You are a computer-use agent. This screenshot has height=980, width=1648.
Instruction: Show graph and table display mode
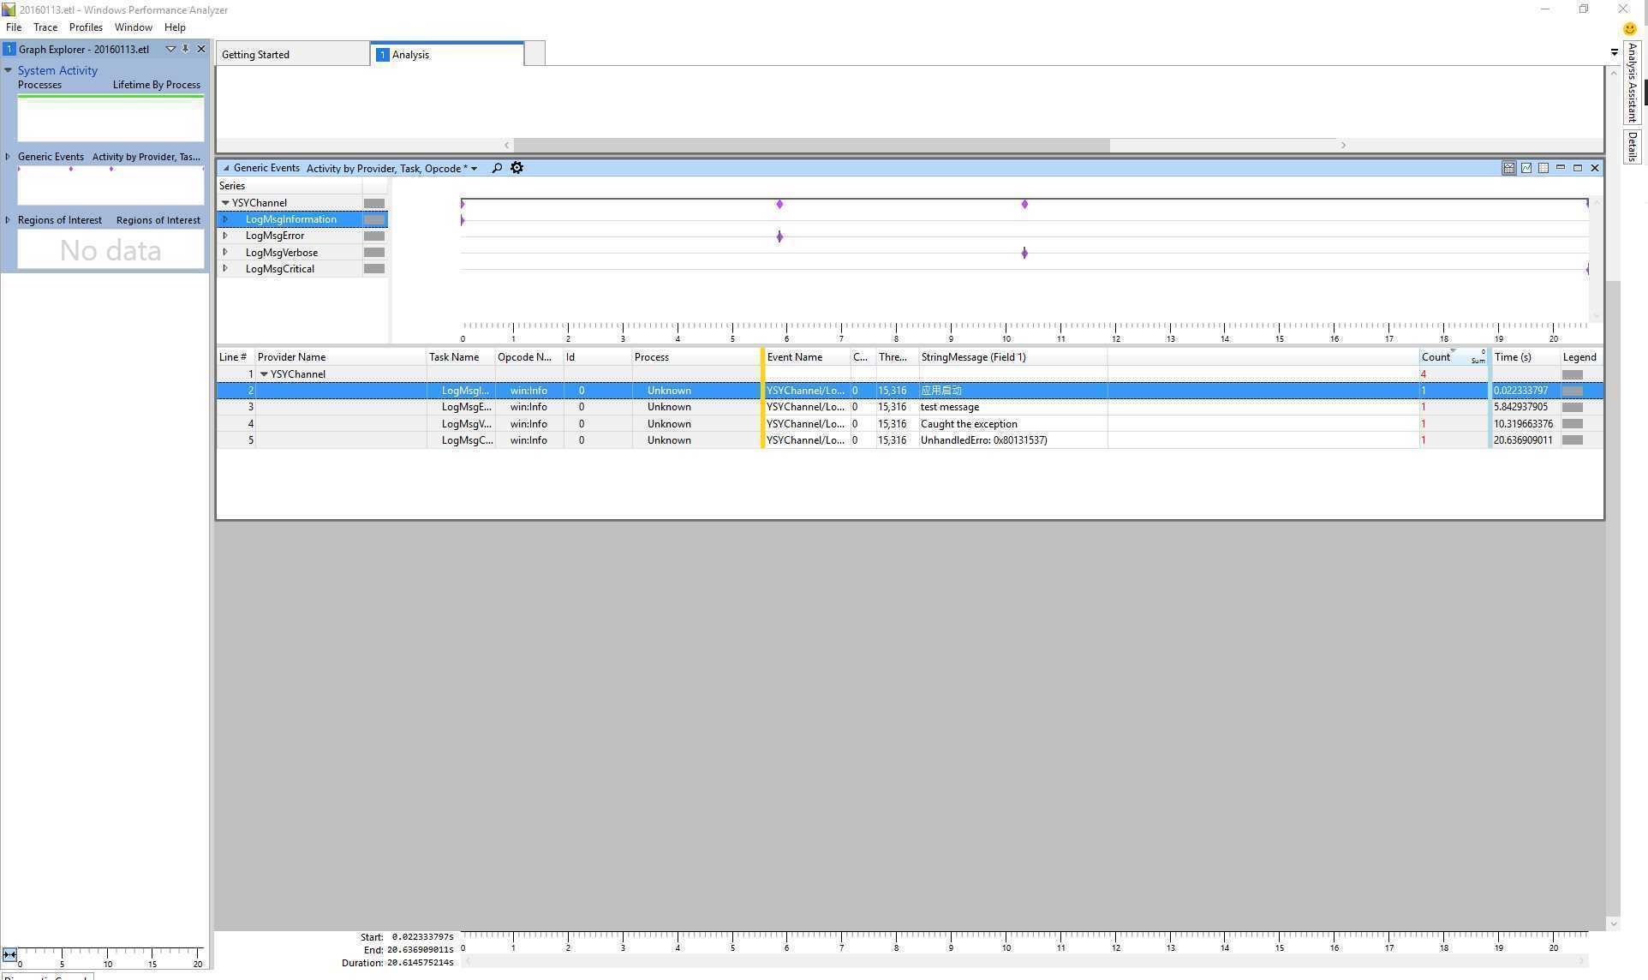[1509, 168]
